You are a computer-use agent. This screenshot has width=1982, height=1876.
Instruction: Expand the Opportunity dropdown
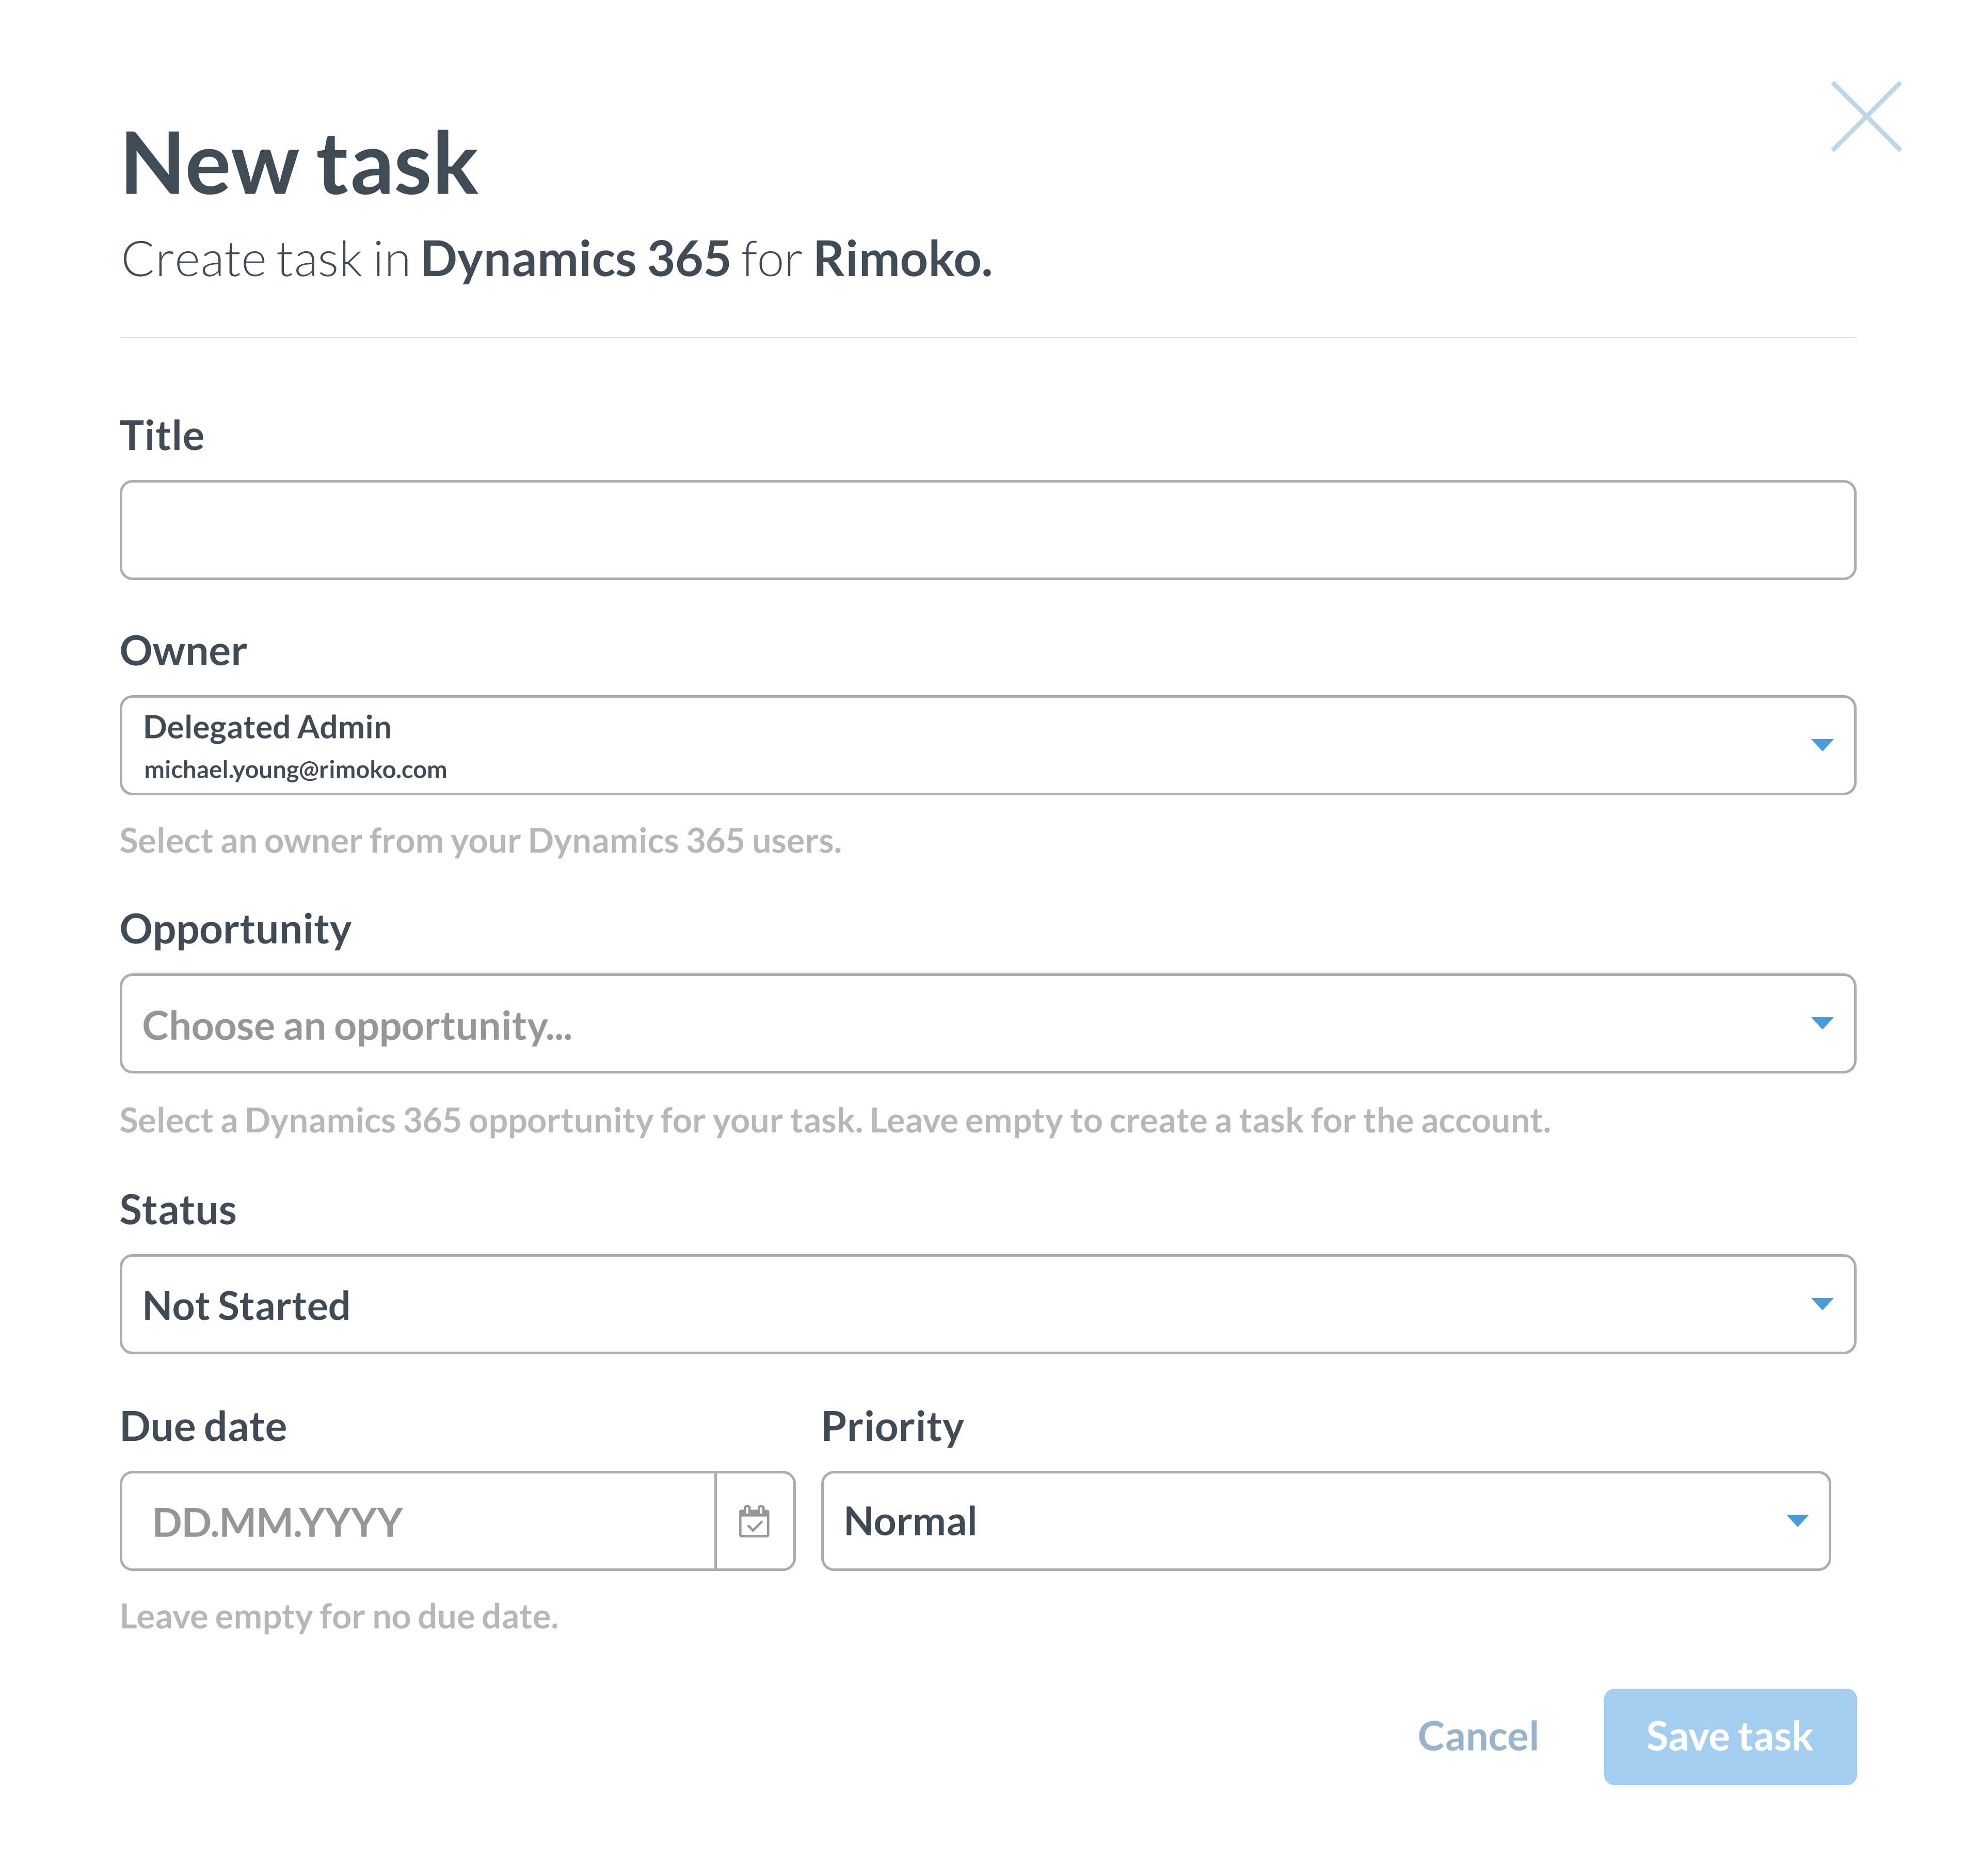[x=987, y=1023]
